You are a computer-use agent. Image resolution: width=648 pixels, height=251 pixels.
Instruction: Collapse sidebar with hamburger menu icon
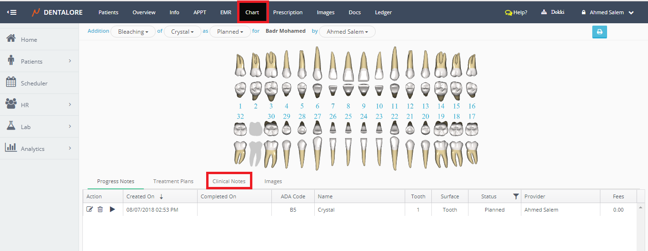pyautogui.click(x=11, y=12)
